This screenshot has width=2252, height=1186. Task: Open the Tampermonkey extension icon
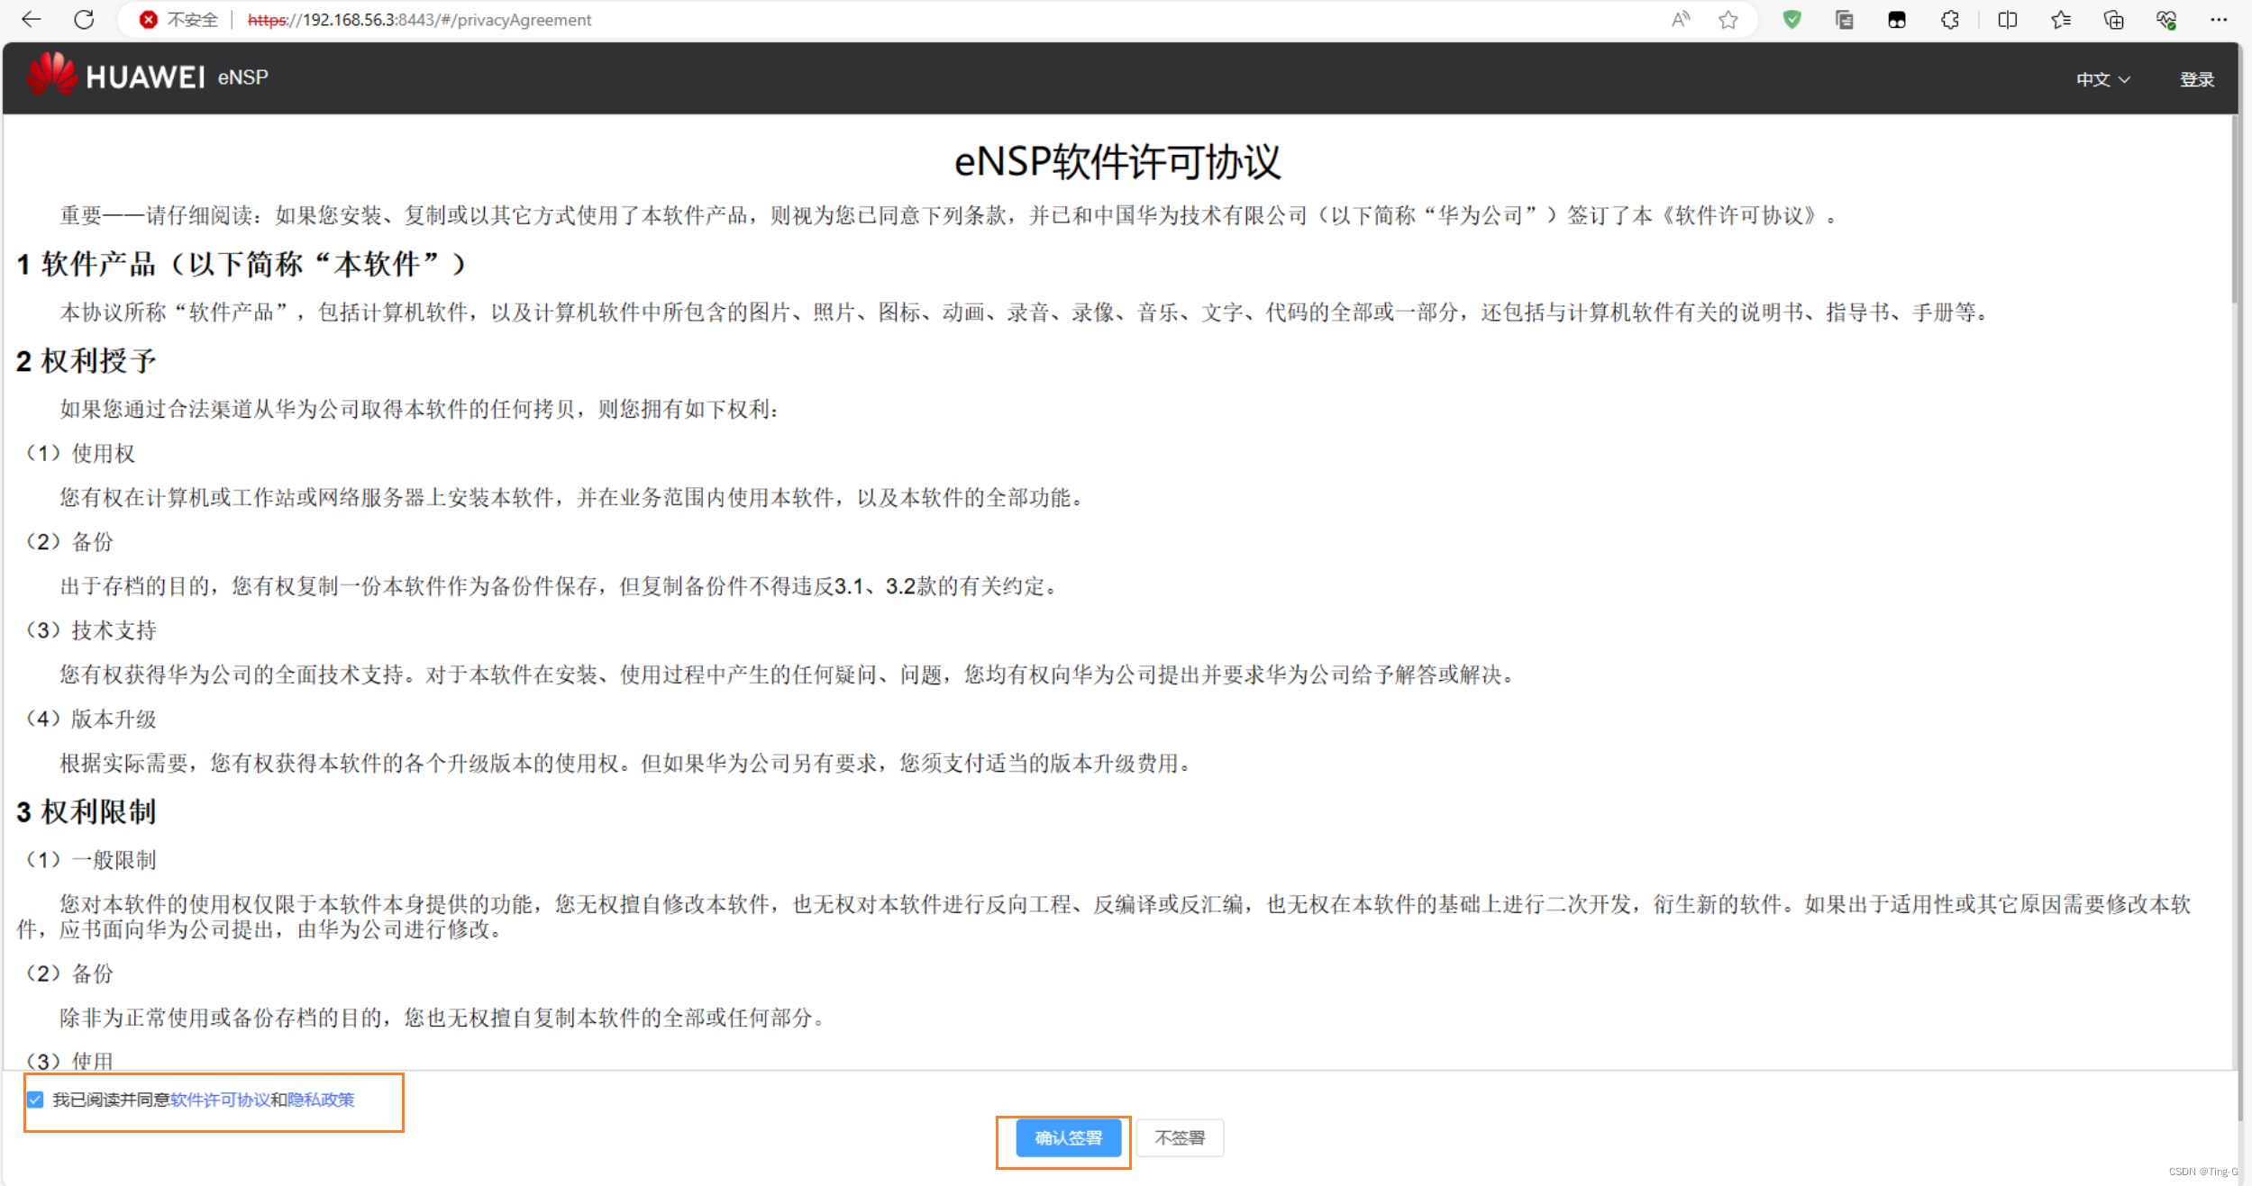click(x=1896, y=20)
